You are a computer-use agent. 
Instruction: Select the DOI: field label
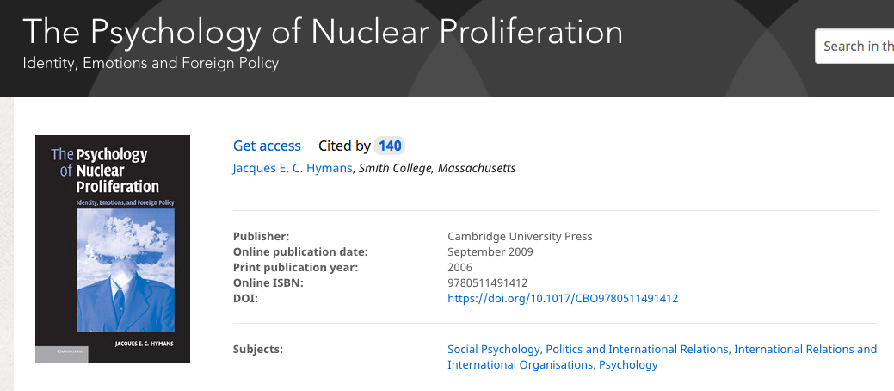pos(246,298)
